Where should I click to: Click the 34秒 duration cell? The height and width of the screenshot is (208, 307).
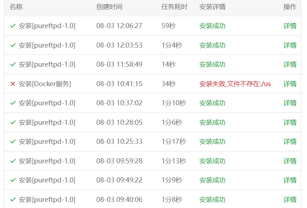tap(169, 84)
